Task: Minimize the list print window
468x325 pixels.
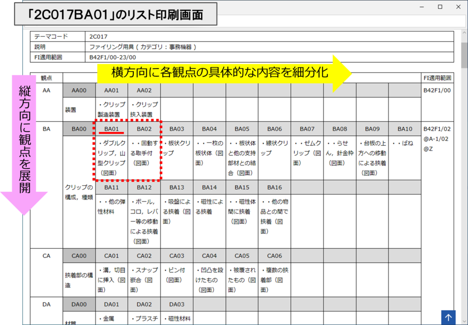Action: point(421,7)
